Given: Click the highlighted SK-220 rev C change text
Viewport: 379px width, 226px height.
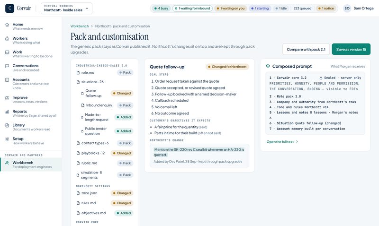Looking at the screenshot, I should 199,152.
